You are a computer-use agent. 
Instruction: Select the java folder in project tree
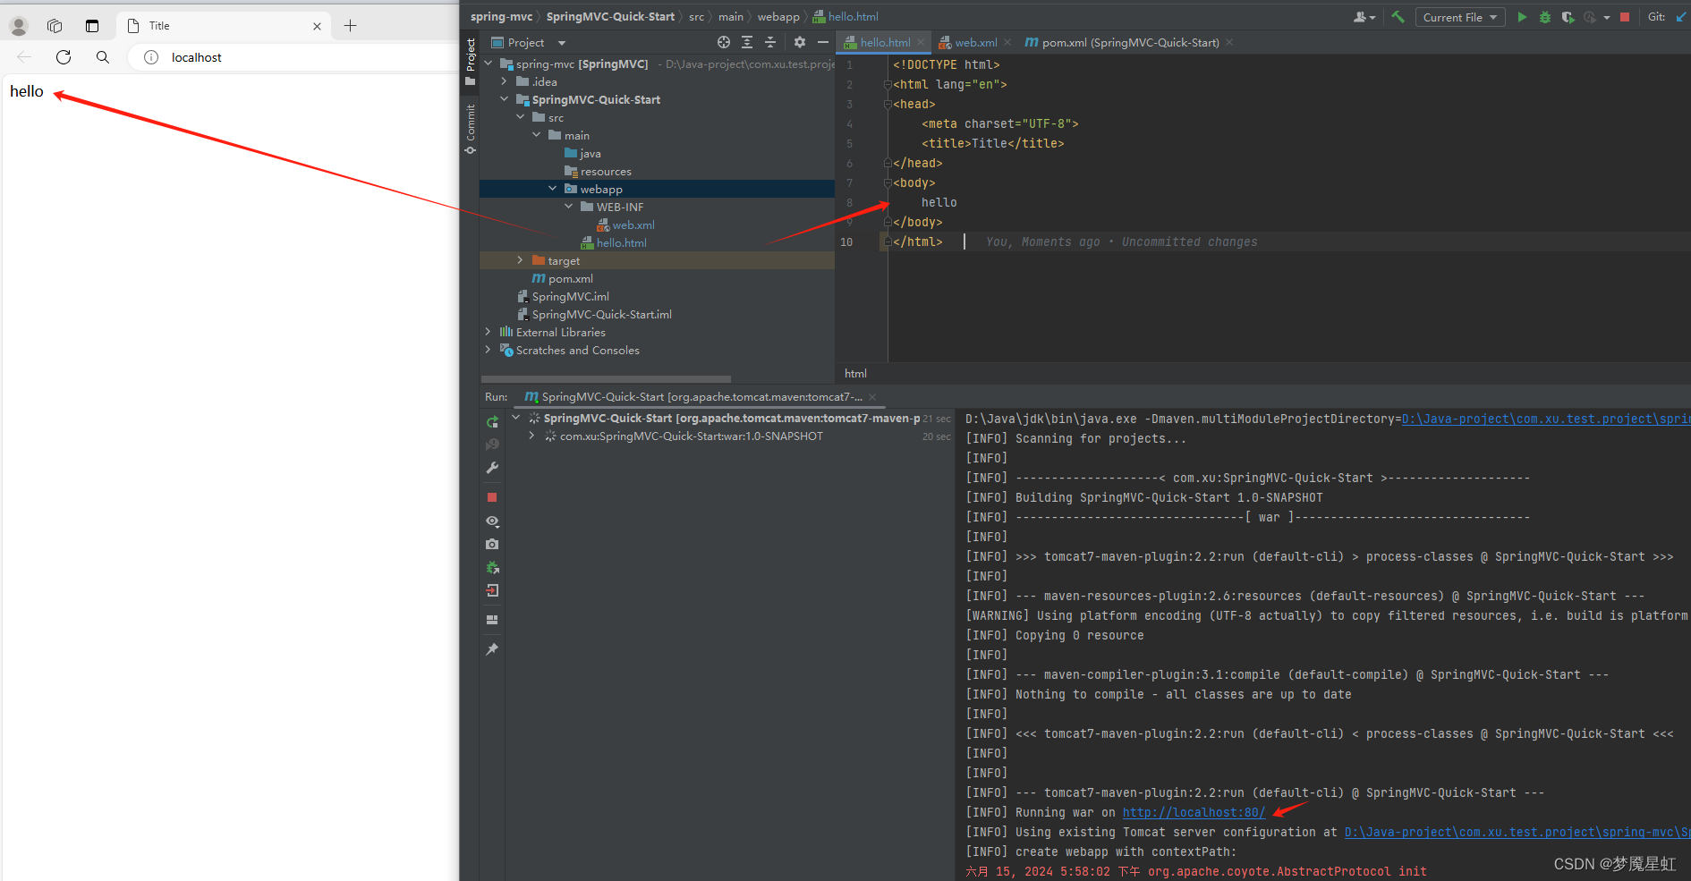(x=582, y=153)
